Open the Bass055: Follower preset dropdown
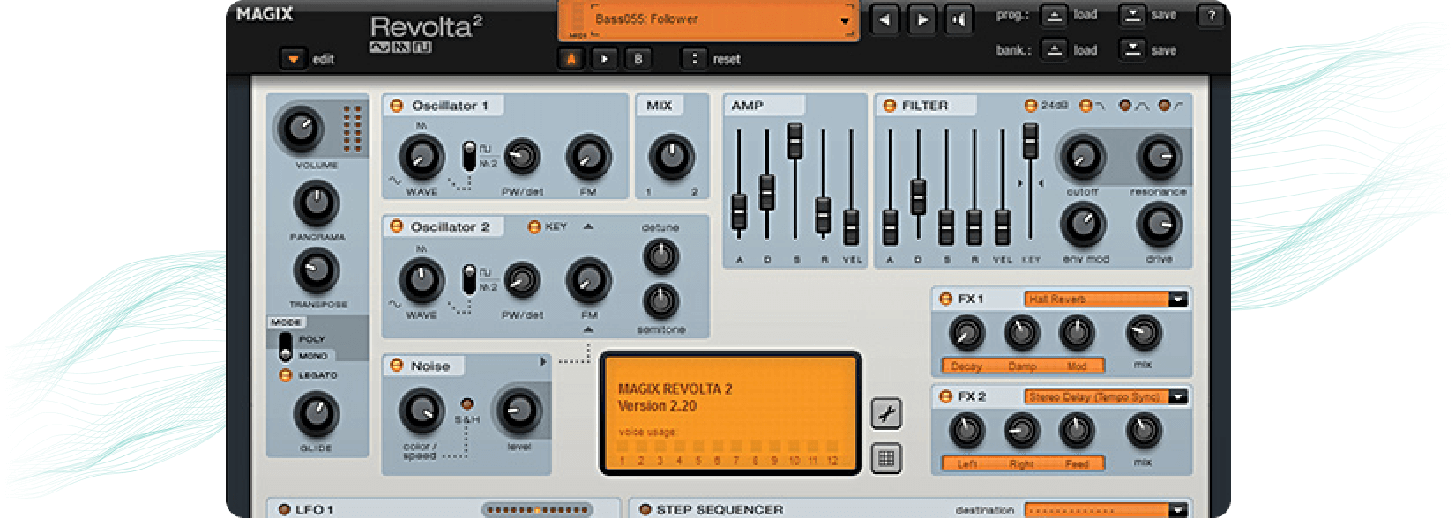Screen dimensions: 1455x518 click(845, 21)
